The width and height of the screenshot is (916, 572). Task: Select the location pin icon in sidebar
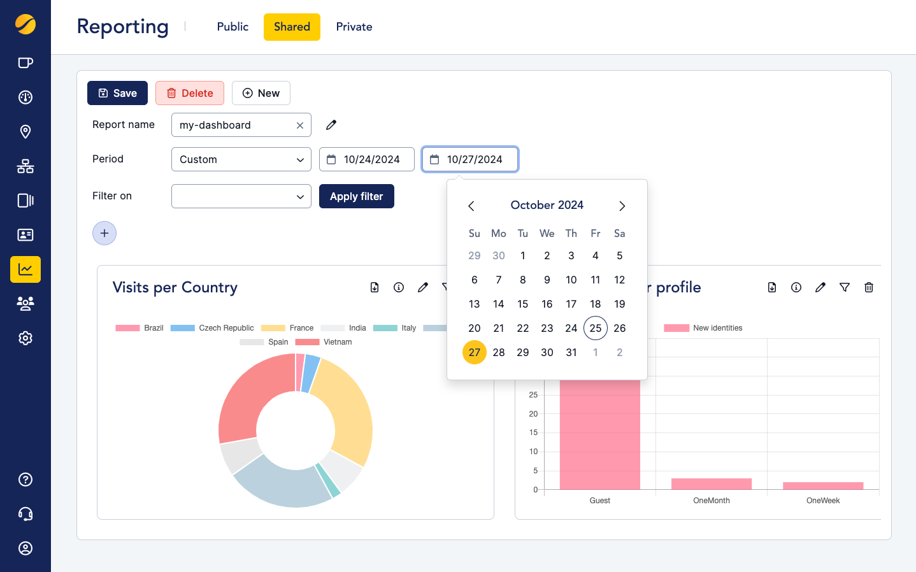25,131
